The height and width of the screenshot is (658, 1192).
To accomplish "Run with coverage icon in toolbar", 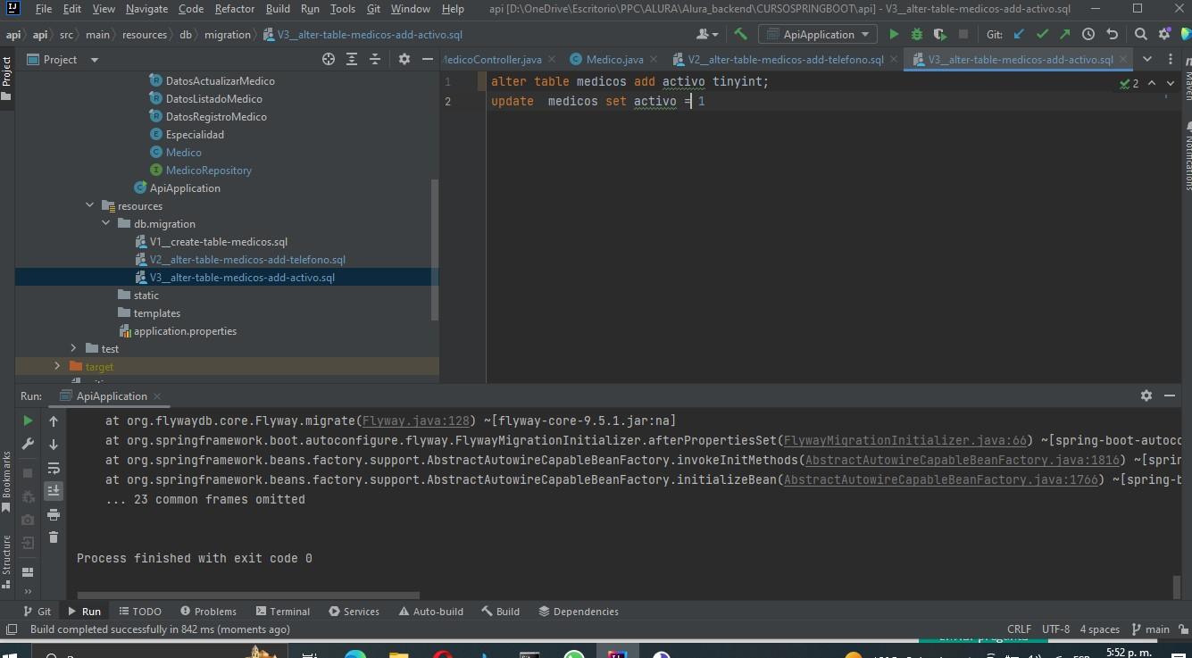I will point(939,34).
